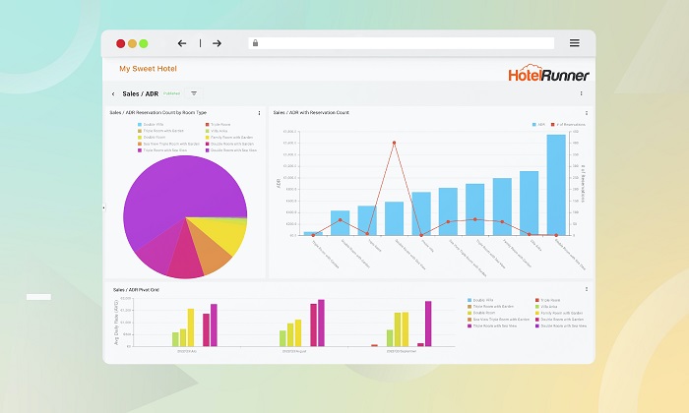Toggle Triple Room with Garden in Pivot Grid legend
Image resolution: width=689 pixels, height=413 pixels.
click(490, 307)
